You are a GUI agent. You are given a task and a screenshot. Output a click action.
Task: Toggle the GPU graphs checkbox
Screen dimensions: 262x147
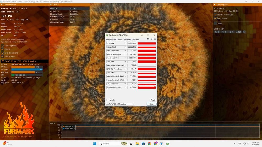[3, 56]
